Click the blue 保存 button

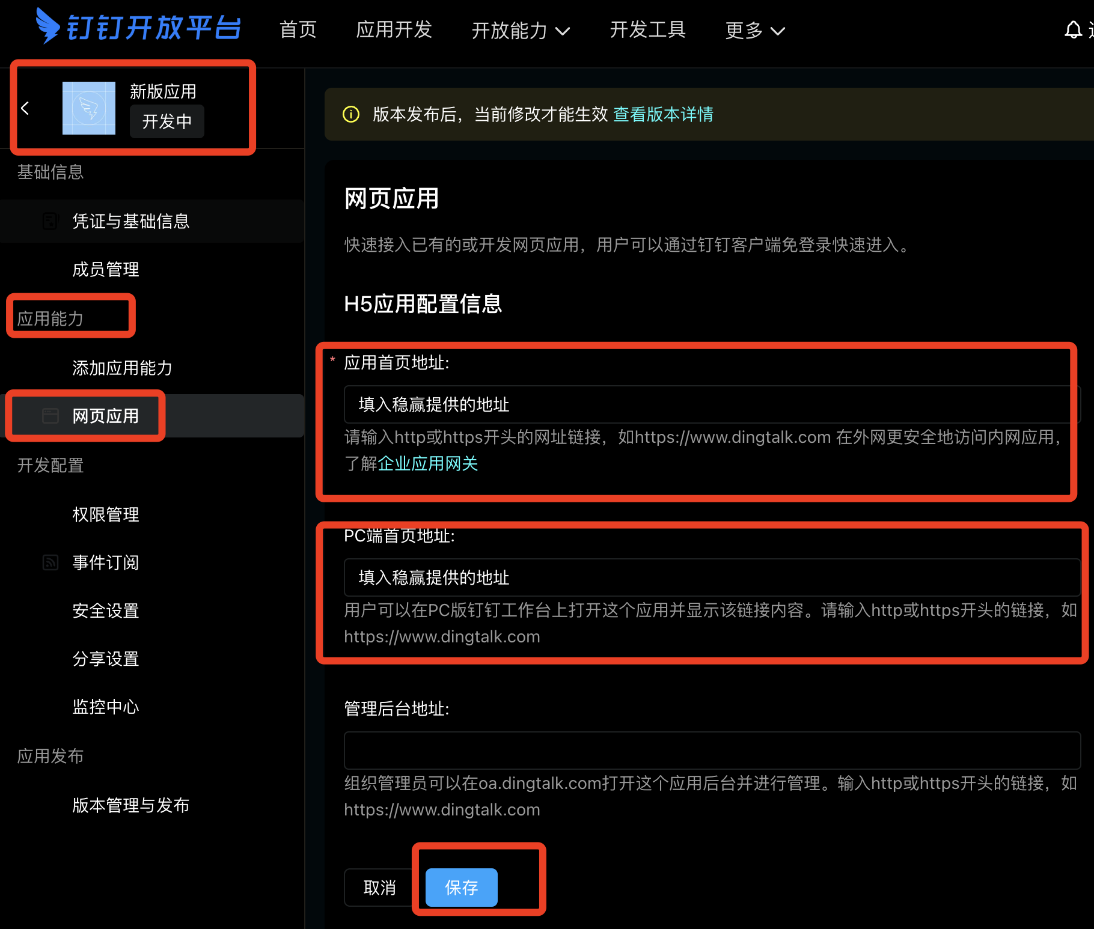[x=462, y=888]
